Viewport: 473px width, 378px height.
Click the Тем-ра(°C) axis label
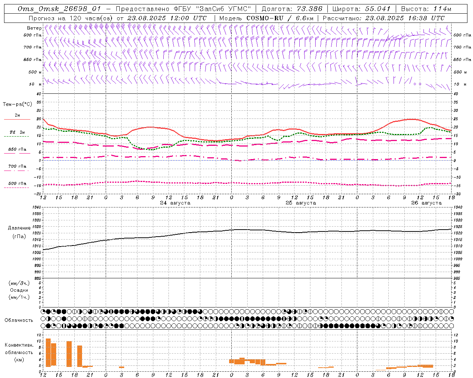coord(17,104)
